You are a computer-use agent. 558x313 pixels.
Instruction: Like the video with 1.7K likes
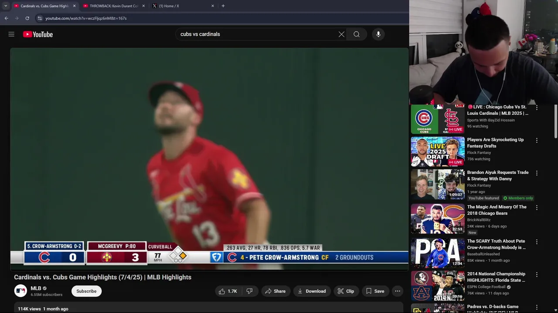[228, 291]
